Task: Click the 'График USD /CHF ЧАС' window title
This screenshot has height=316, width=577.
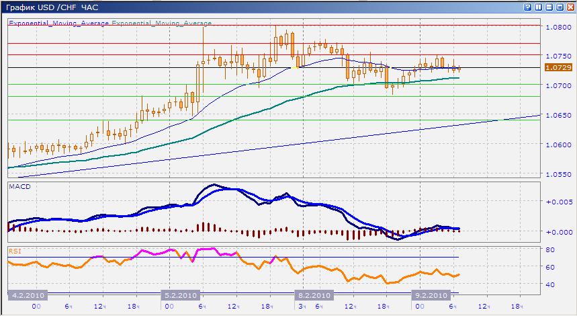Action: (x=52, y=7)
